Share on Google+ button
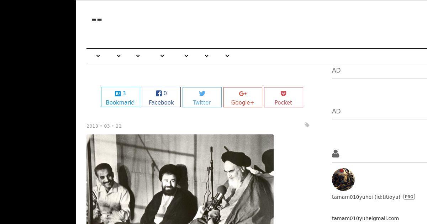Image resolution: width=427 pixels, height=224 pixels. coord(243,97)
